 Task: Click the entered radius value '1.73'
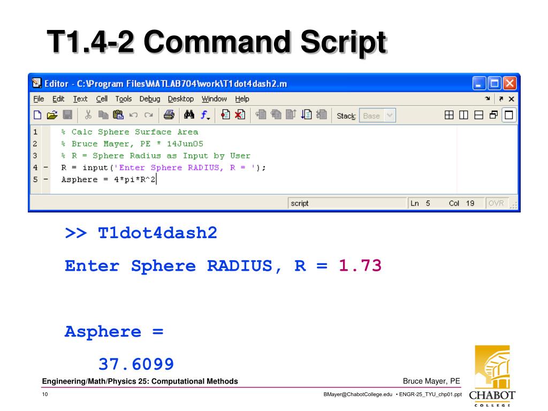pos(360,265)
